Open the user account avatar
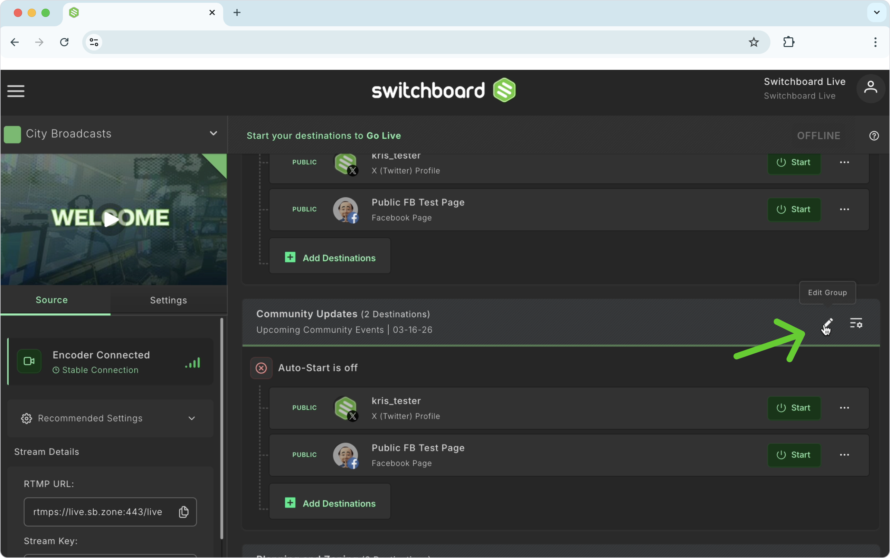Image resolution: width=890 pixels, height=558 pixels. tap(870, 89)
